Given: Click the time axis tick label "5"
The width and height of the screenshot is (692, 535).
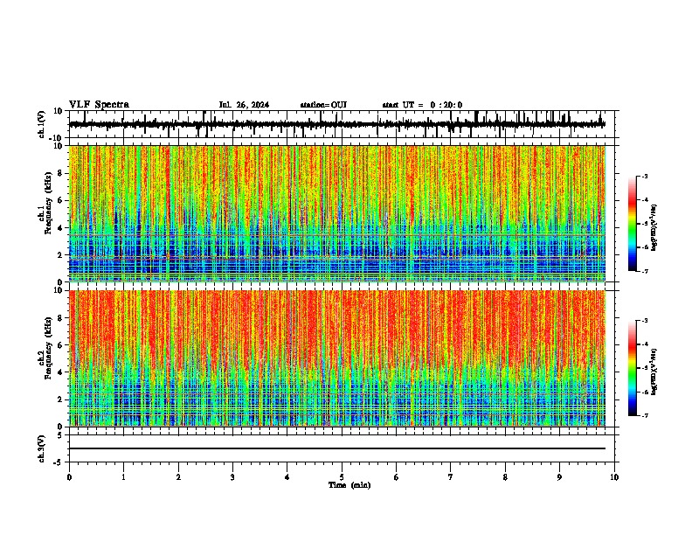Looking at the screenshot, I should [342, 477].
